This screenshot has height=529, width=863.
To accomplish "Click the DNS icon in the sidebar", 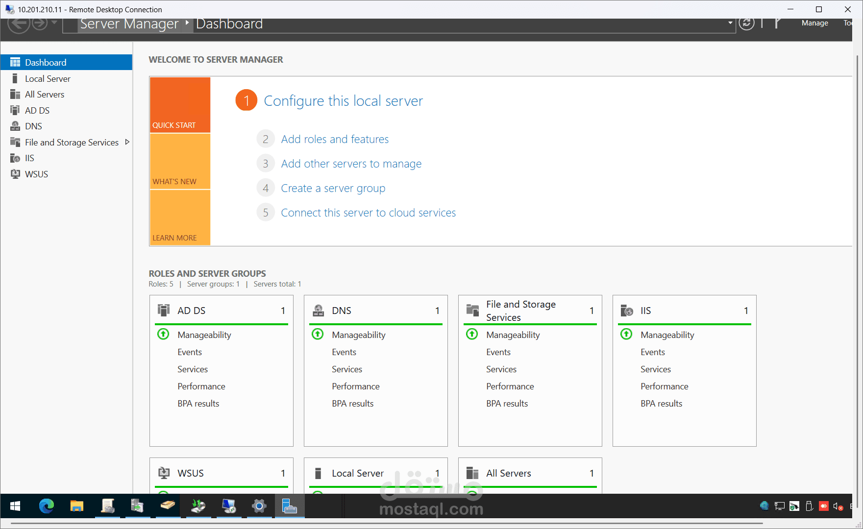I will tap(15, 126).
